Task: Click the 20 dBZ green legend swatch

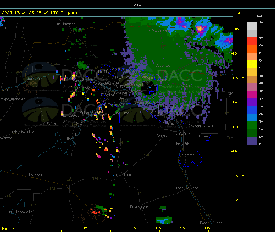Action: (x=252, y=125)
